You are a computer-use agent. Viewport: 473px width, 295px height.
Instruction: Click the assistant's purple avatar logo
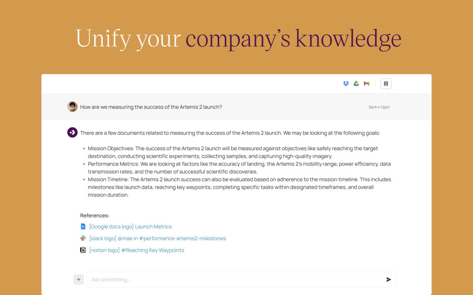coord(71,132)
